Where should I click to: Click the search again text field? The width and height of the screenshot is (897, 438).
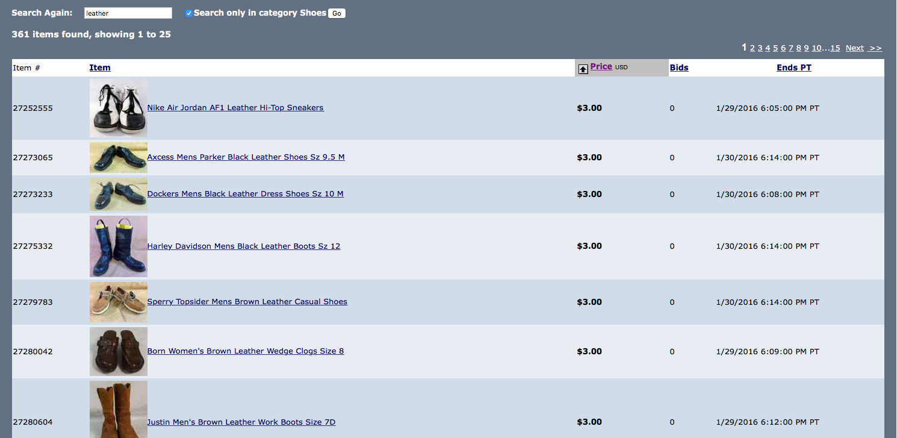point(128,13)
